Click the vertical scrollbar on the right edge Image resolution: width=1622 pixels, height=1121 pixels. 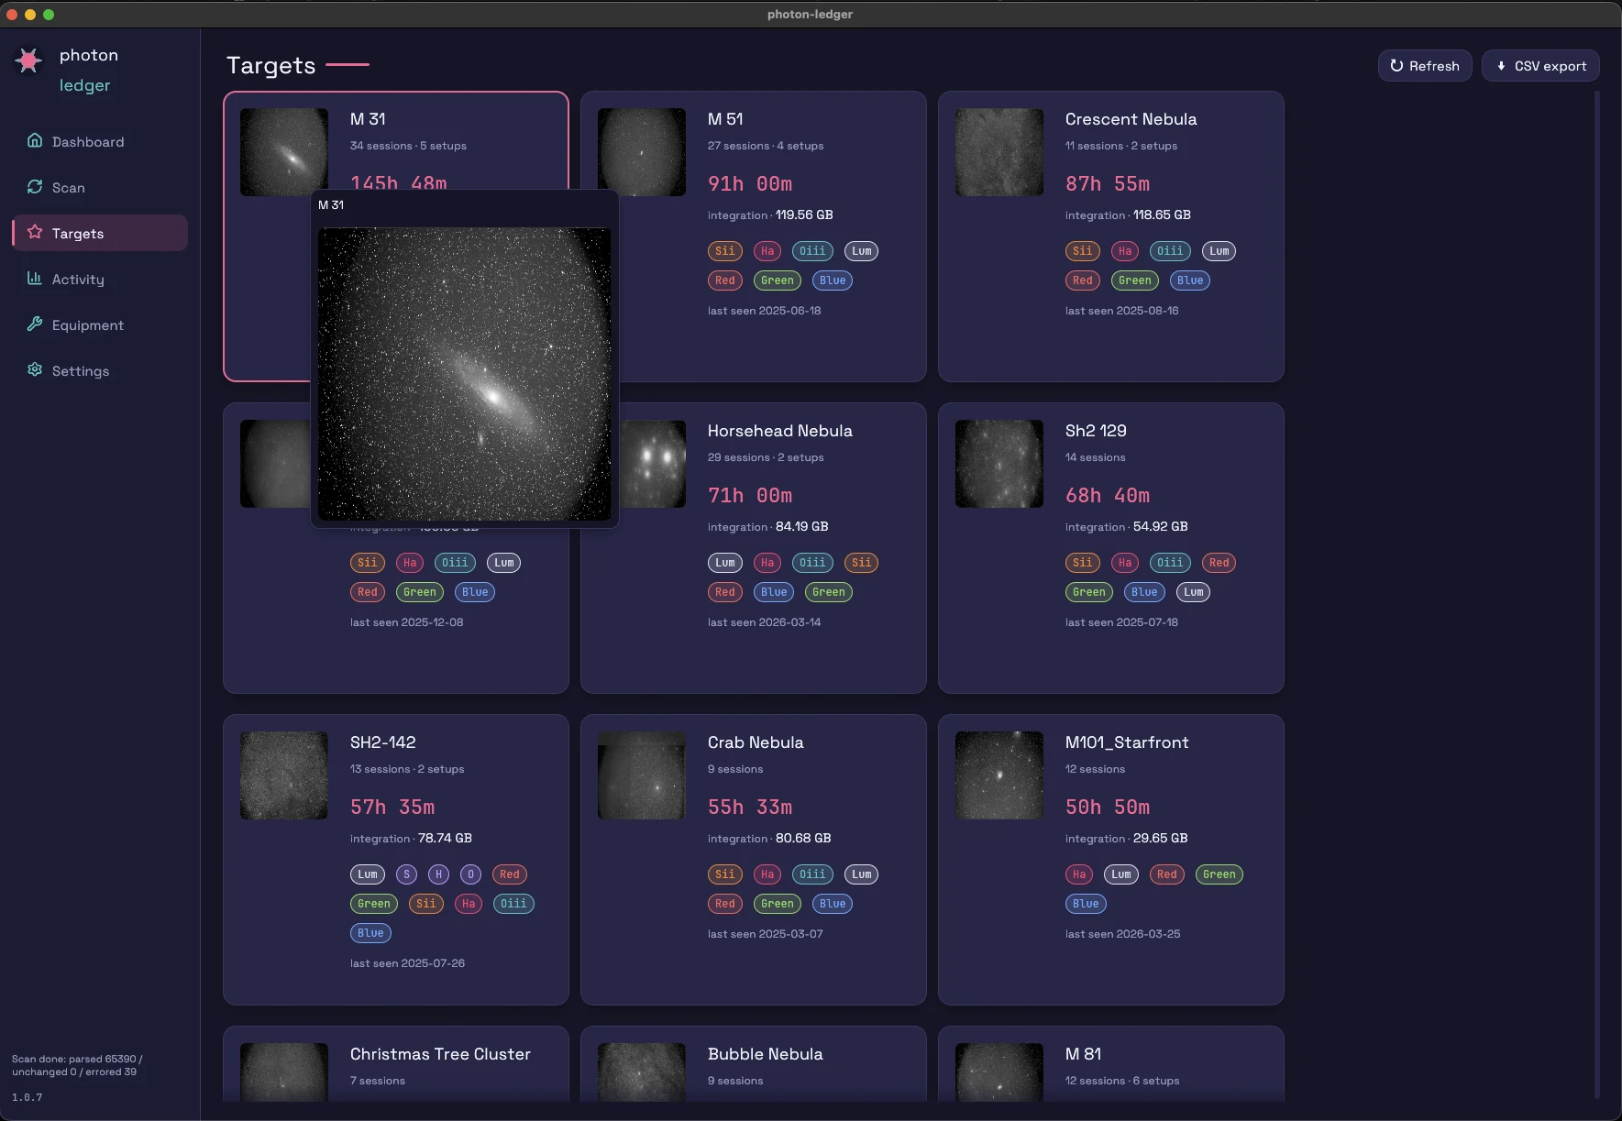1597,594
